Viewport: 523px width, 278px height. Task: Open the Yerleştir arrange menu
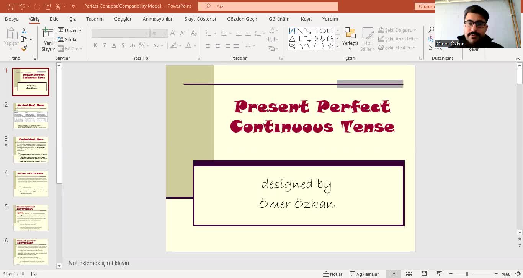pyautogui.click(x=350, y=39)
